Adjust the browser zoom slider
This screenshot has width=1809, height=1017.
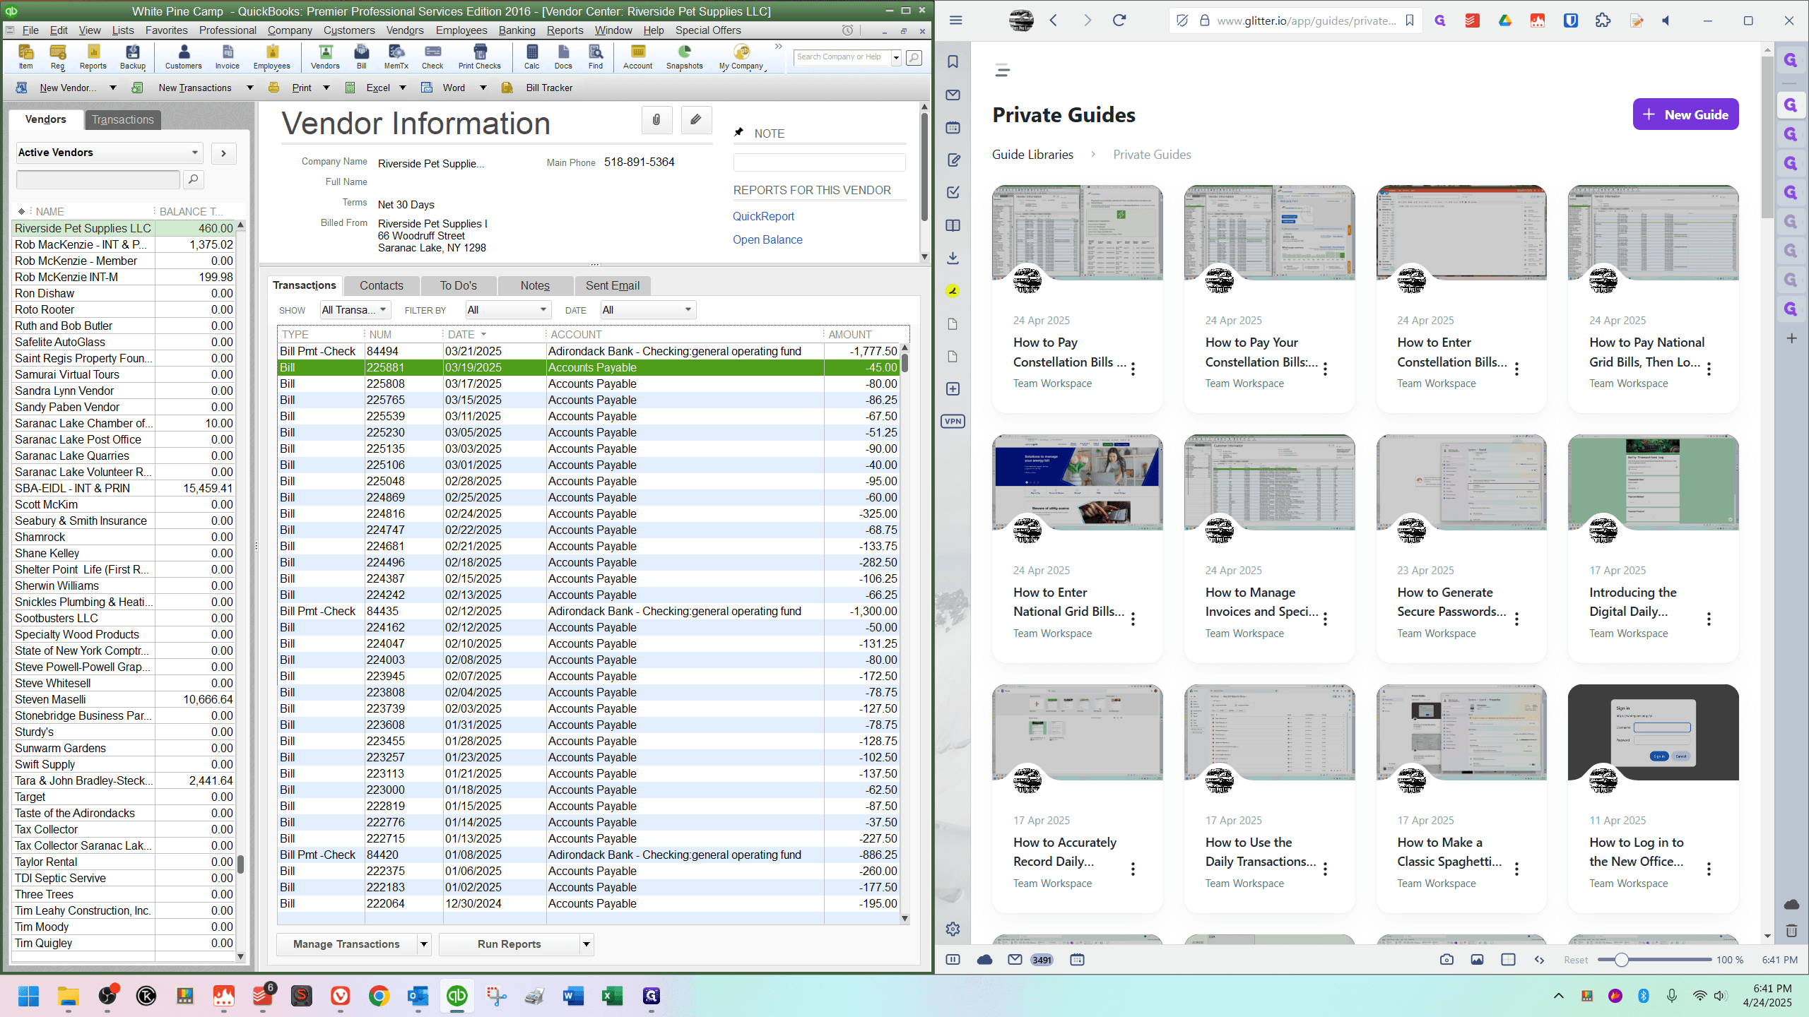tap(1622, 960)
